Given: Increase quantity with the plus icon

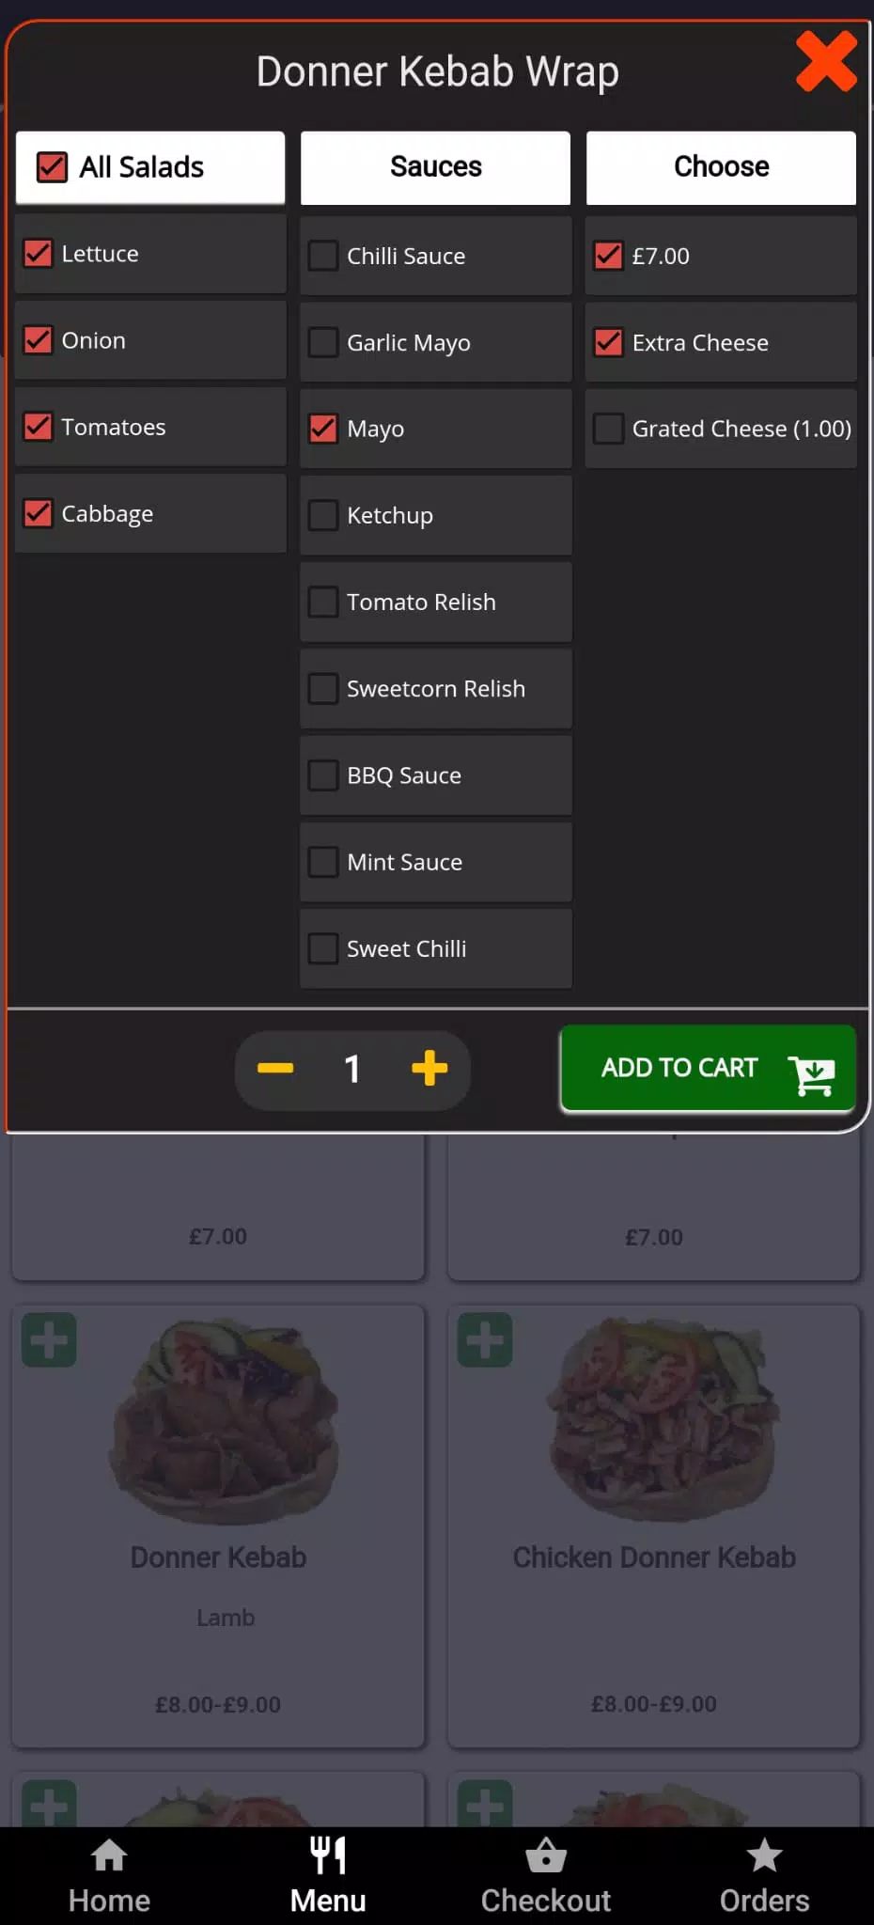Looking at the screenshot, I should [429, 1068].
